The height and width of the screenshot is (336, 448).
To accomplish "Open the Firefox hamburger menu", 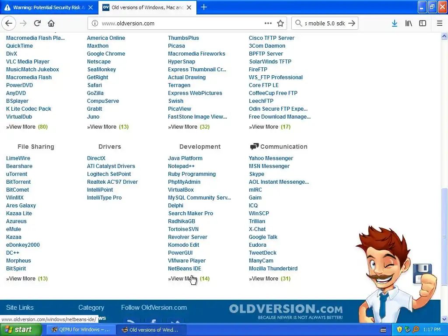I will click(x=439, y=24).
